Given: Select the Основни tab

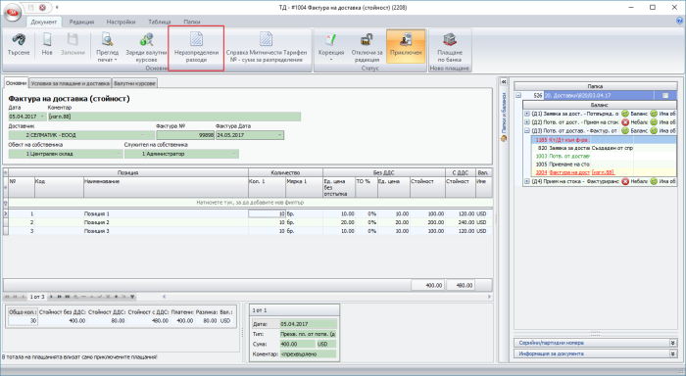Looking at the screenshot, I should click(16, 83).
